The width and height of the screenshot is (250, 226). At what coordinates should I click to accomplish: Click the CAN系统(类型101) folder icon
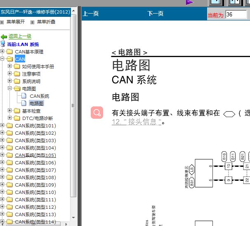click(x=9, y=125)
